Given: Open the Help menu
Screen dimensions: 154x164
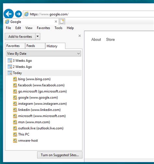Looking at the screenshot, I should click(70, 28).
